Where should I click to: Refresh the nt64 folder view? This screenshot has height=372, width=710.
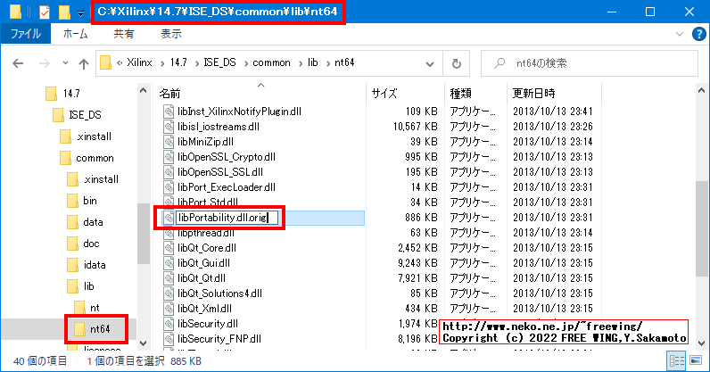456,63
